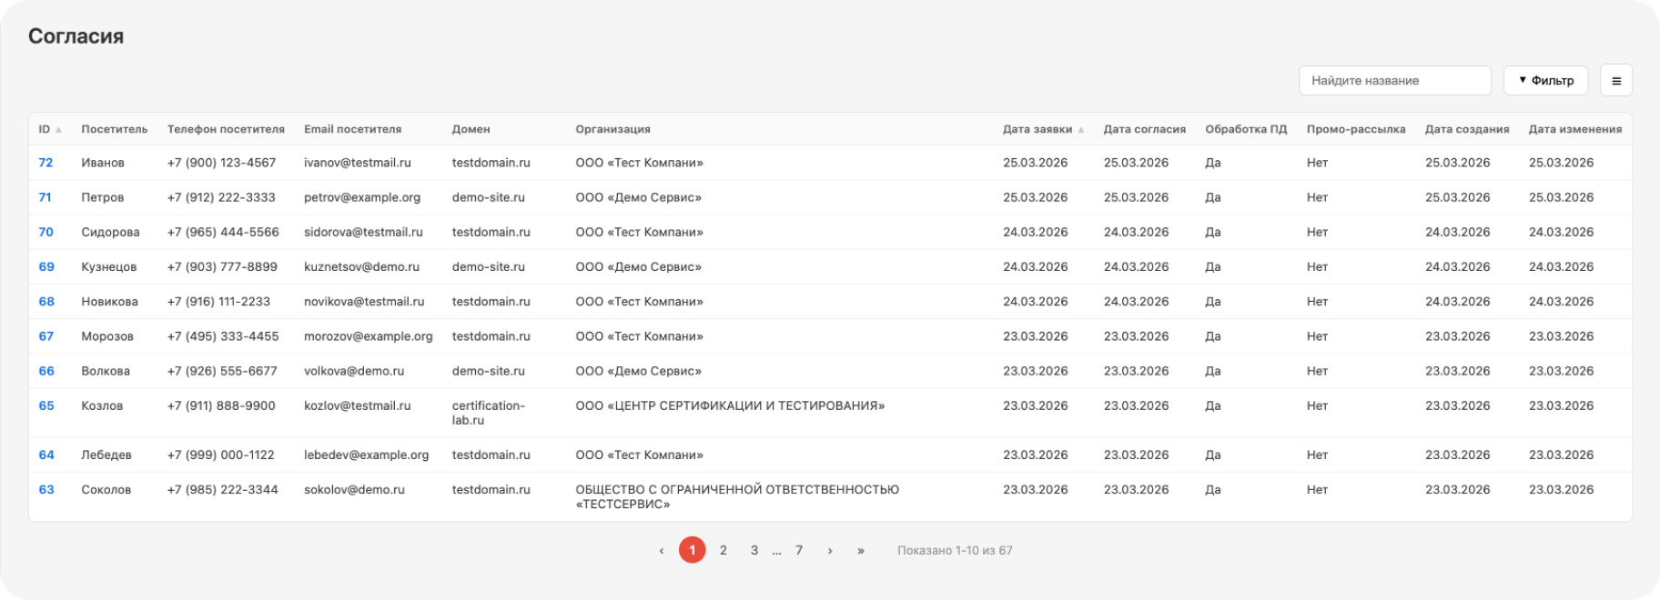This screenshot has width=1660, height=600.
Task: Open consent record ID 65
Action: [46, 405]
